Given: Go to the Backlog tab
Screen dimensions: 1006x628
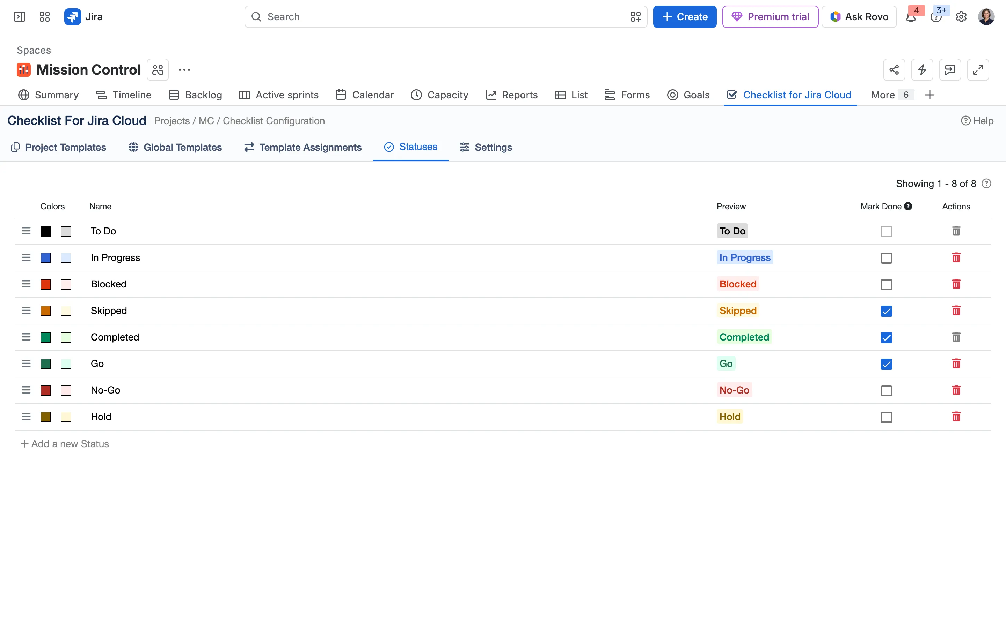Looking at the screenshot, I should point(195,95).
